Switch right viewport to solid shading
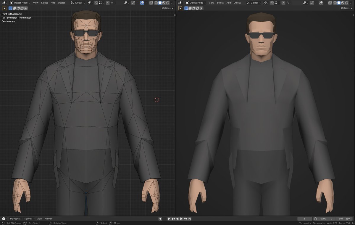 pos(339,3)
